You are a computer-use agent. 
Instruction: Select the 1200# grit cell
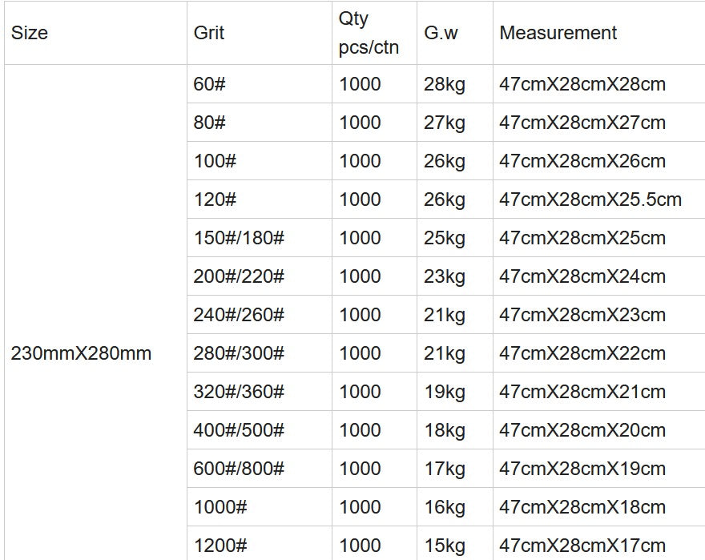(x=220, y=546)
